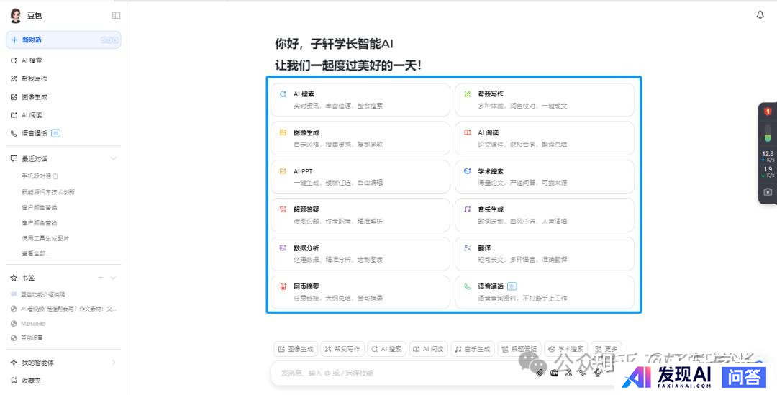
Task: Click the phone call icon in input
Action: coord(583,373)
